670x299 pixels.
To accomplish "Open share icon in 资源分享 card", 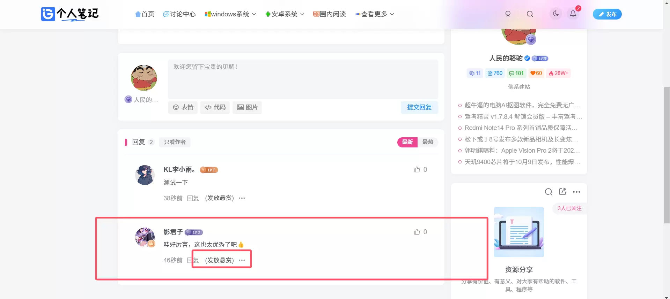I will (x=562, y=191).
